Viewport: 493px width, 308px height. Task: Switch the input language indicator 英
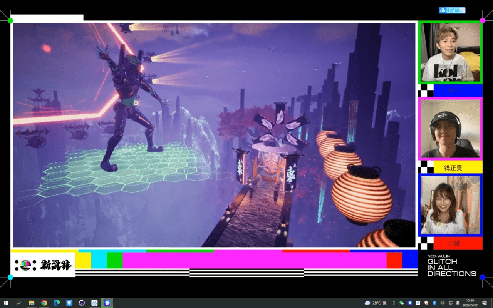pyautogui.click(x=458, y=303)
